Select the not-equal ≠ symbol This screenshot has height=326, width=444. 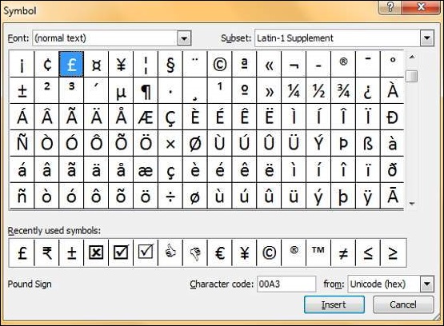pyautogui.click(x=343, y=252)
